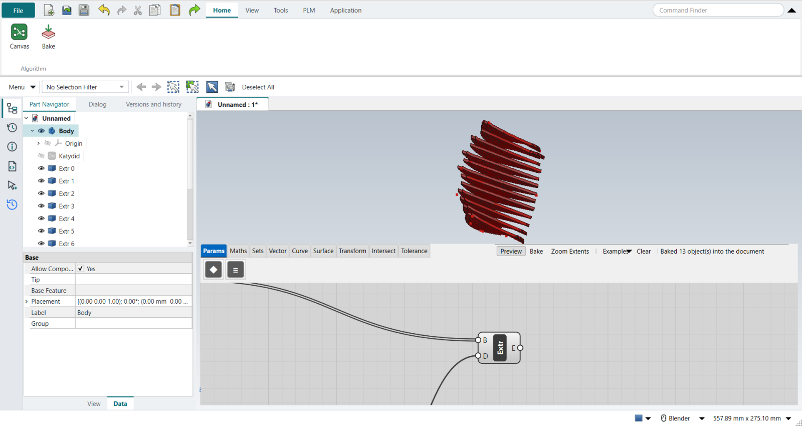Click Deselect All
The width and height of the screenshot is (802, 426).
[x=258, y=87]
